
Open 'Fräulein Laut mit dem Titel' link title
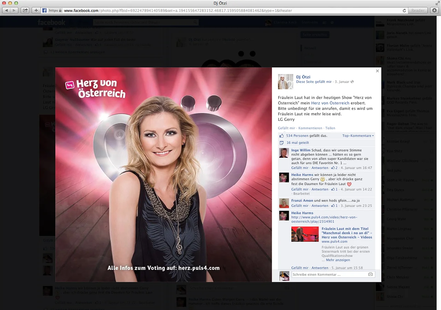(x=347, y=233)
